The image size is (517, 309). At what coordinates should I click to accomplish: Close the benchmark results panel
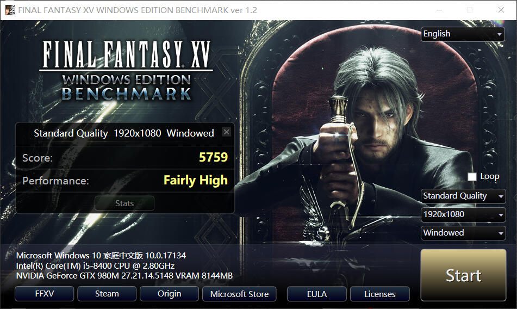tap(226, 132)
